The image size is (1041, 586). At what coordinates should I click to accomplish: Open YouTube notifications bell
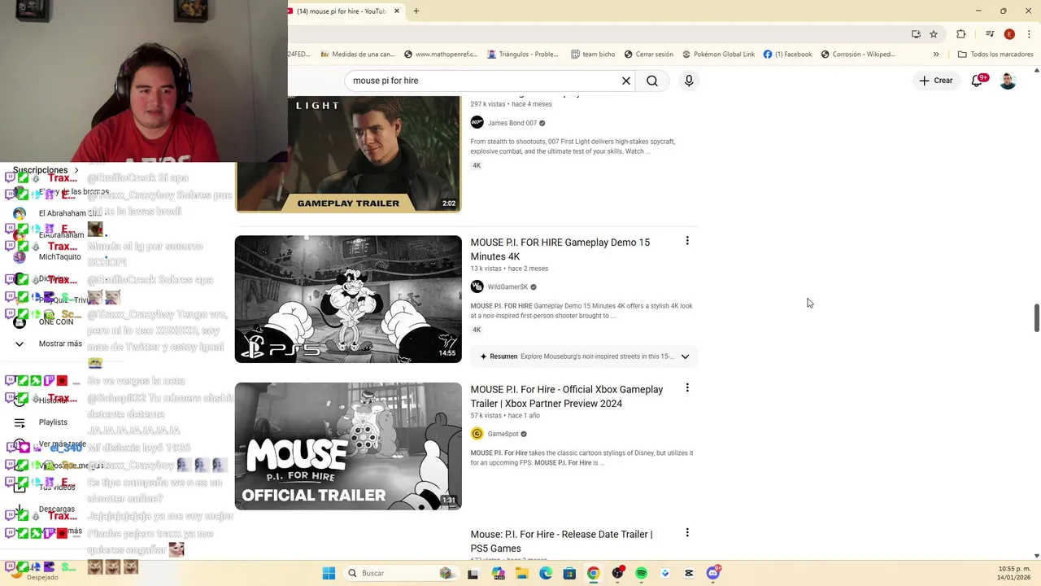[x=978, y=81]
